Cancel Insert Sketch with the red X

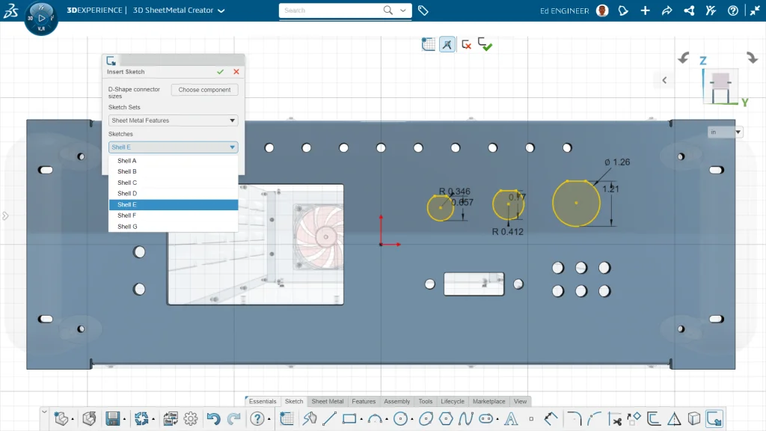pyautogui.click(x=236, y=72)
